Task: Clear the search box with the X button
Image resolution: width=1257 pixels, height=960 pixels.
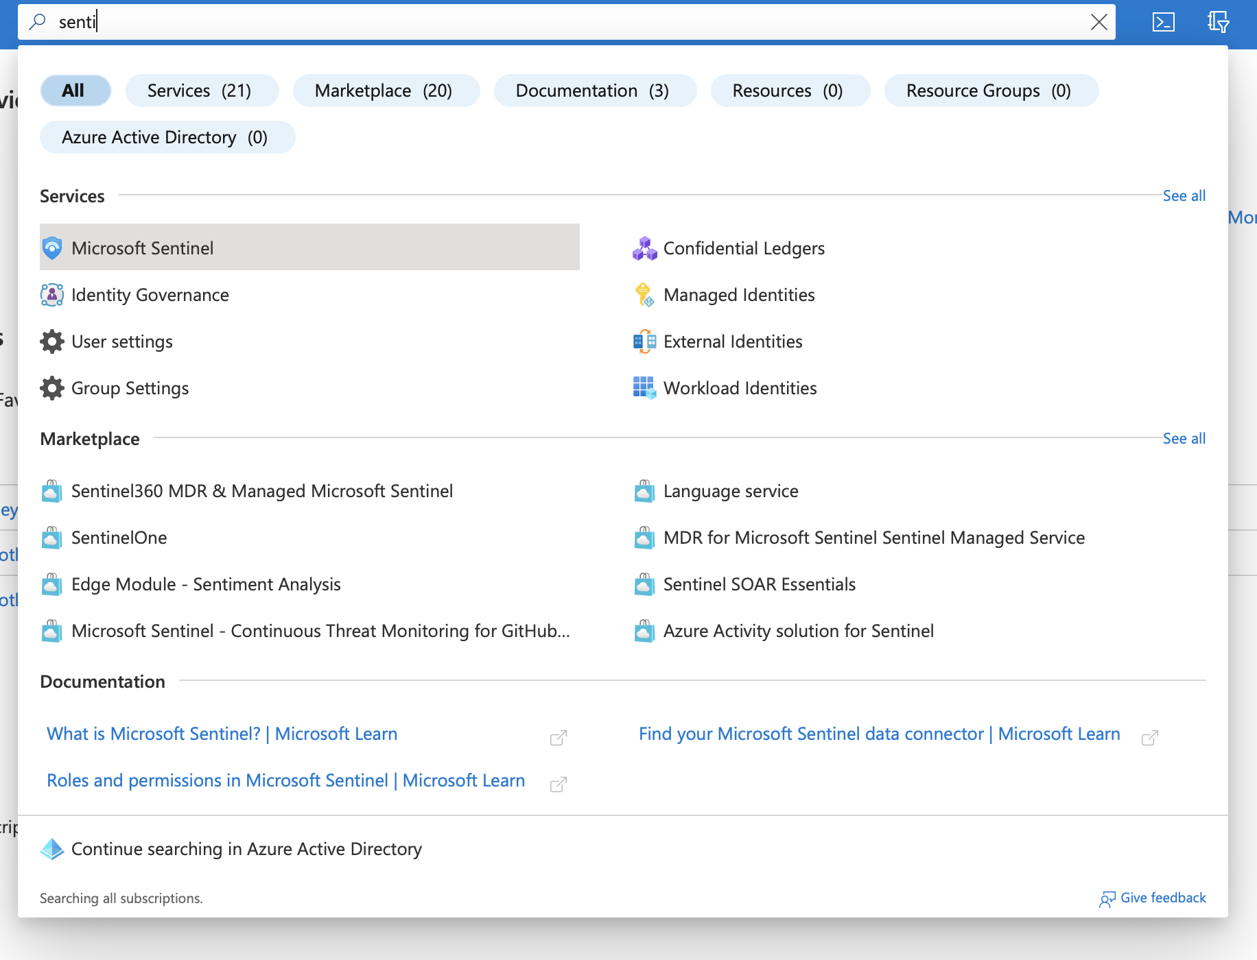Action: click(x=1099, y=22)
